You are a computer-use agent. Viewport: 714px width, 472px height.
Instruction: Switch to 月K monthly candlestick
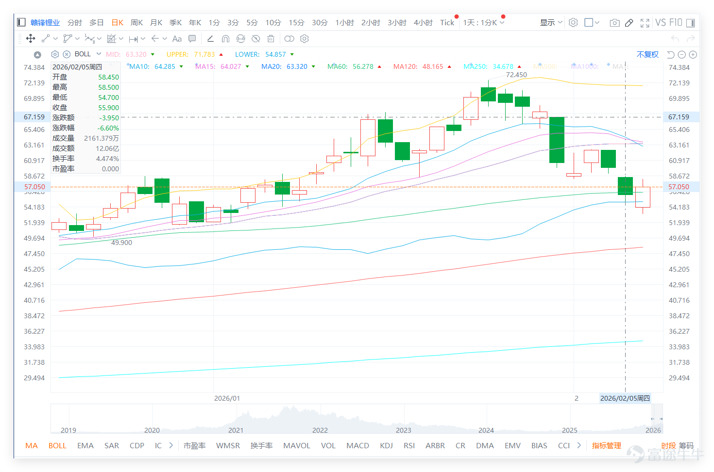click(x=156, y=22)
